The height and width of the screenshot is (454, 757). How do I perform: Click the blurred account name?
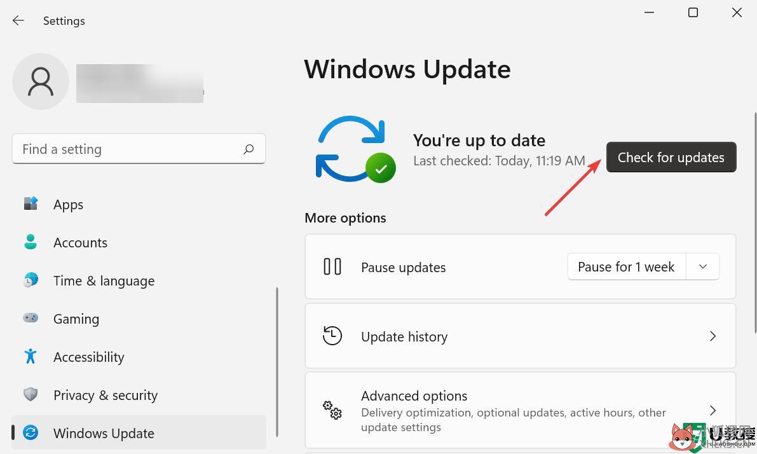click(x=140, y=83)
